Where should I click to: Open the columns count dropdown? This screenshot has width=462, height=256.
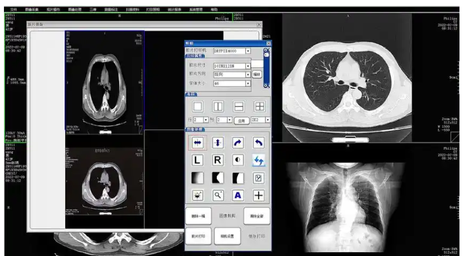pos(229,120)
